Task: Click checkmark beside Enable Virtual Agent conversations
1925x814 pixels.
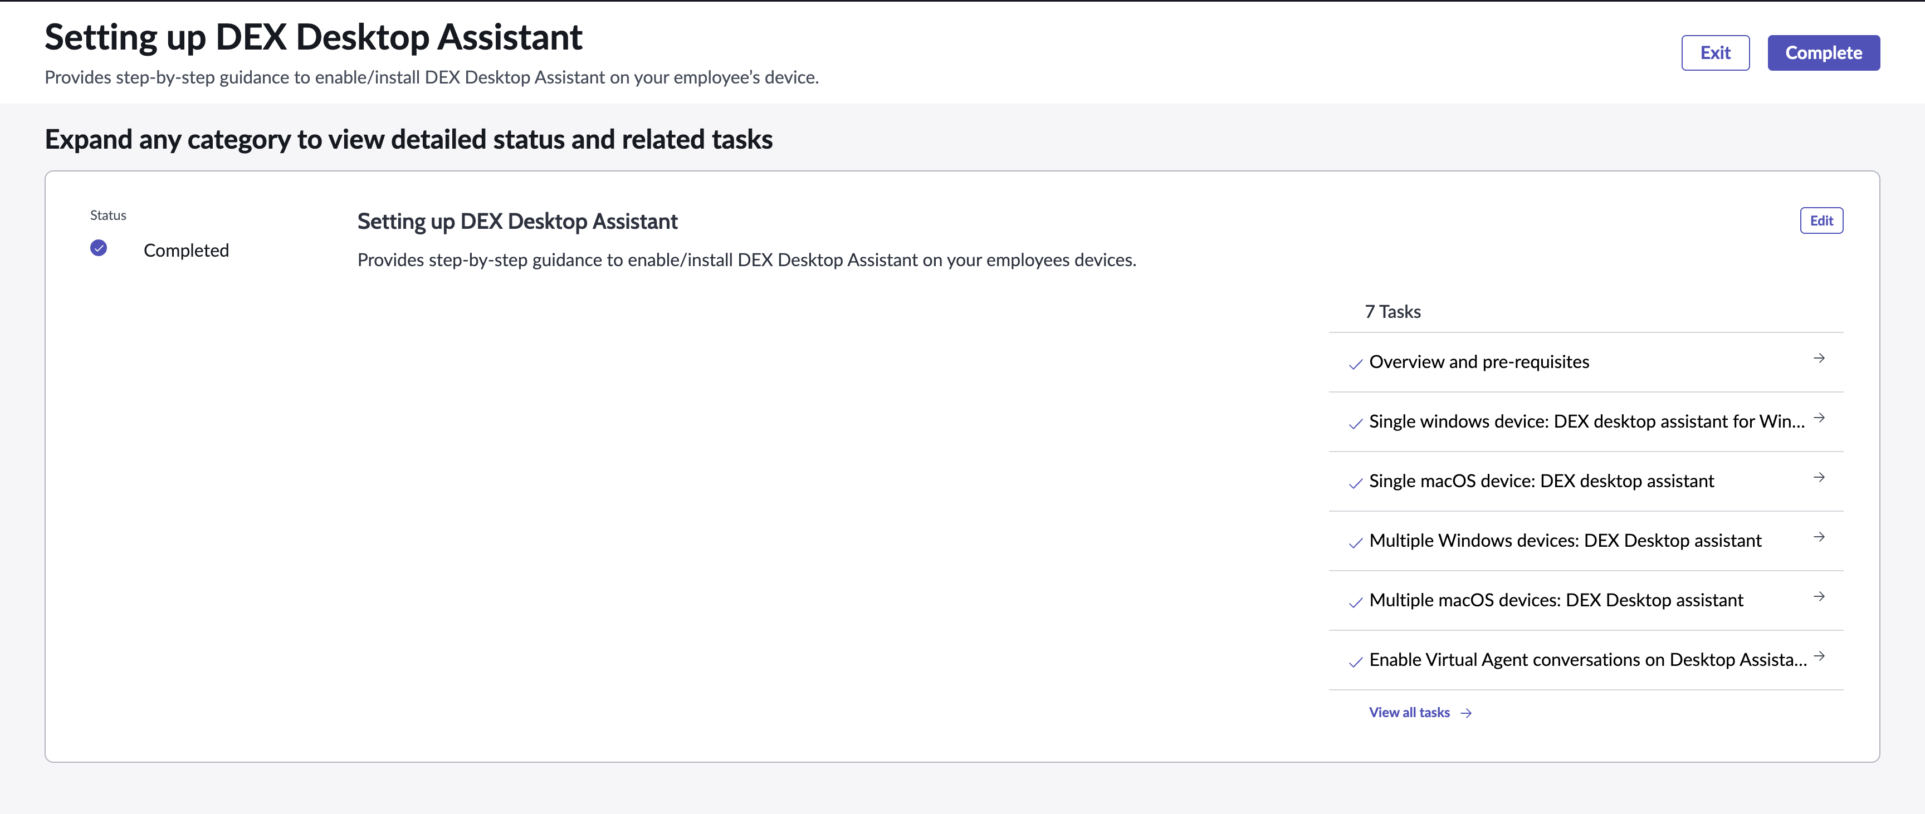Action: pyautogui.click(x=1356, y=663)
